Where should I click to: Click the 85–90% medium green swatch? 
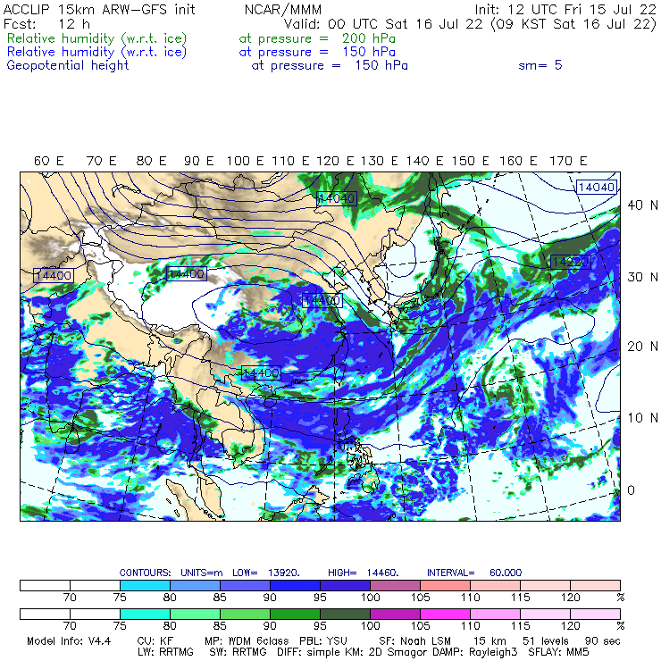pyautogui.click(x=245, y=614)
